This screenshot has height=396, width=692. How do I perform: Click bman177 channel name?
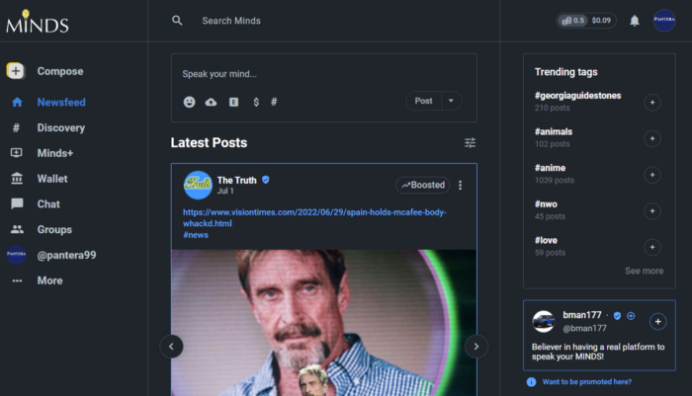[x=581, y=315]
